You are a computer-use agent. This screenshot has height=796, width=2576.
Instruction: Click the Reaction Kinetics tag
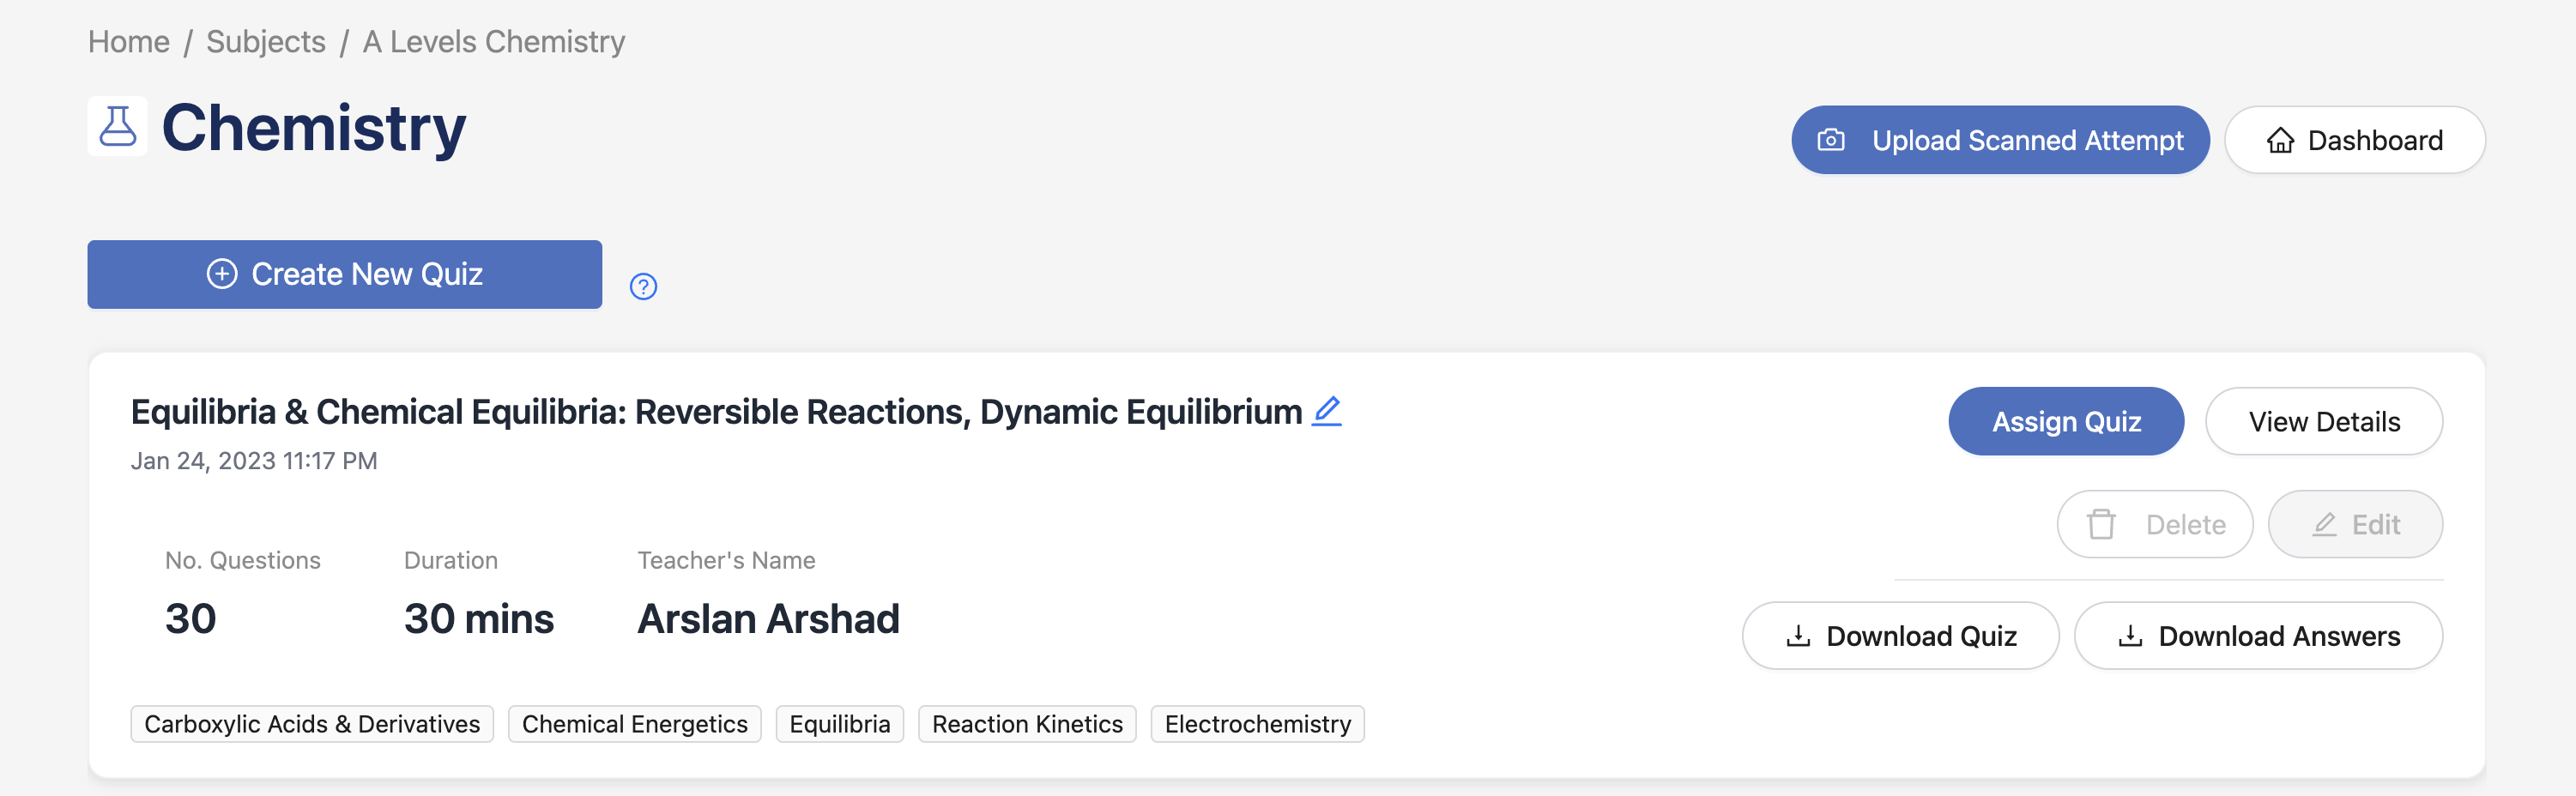coord(1027,723)
